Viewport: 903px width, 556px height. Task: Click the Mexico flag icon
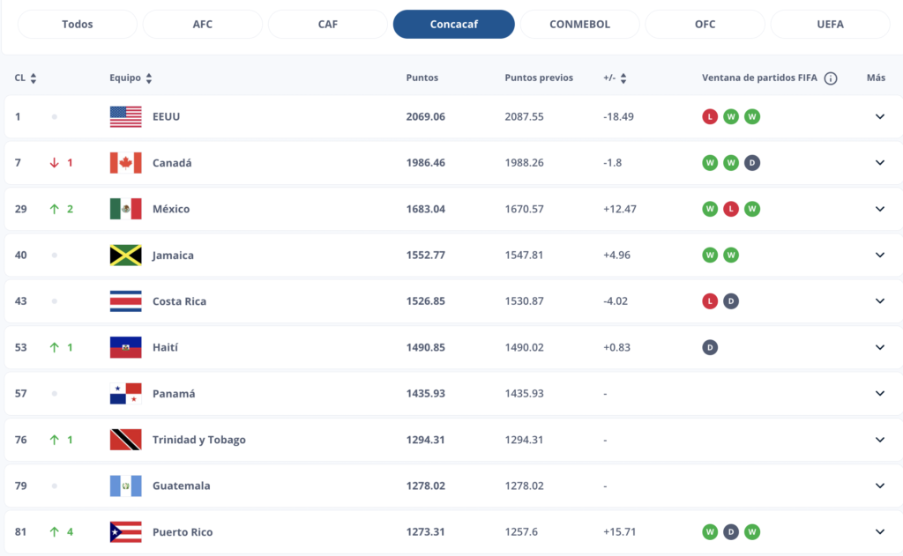[125, 209]
